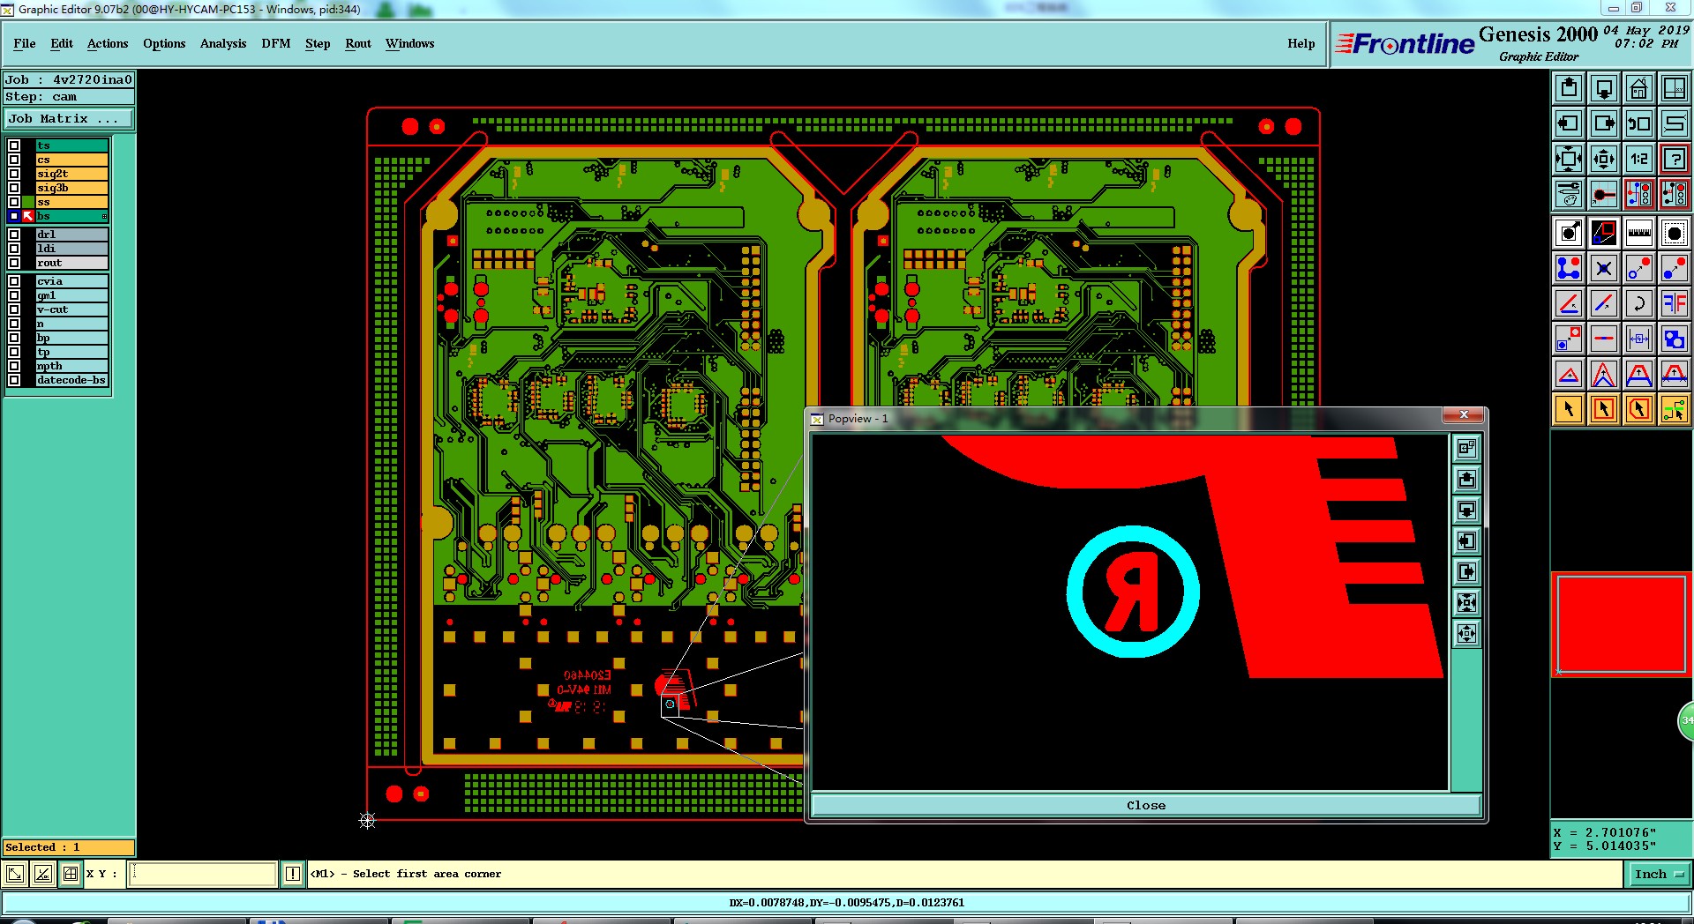
Task: Open the Step menu
Action: click(318, 43)
